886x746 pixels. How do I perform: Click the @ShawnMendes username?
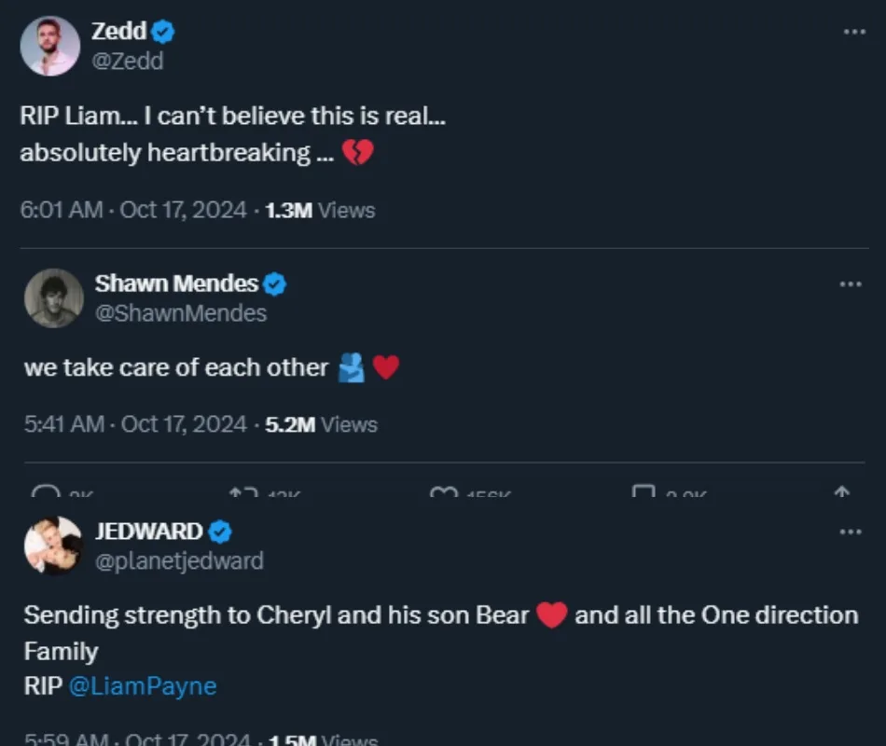pyautogui.click(x=181, y=313)
